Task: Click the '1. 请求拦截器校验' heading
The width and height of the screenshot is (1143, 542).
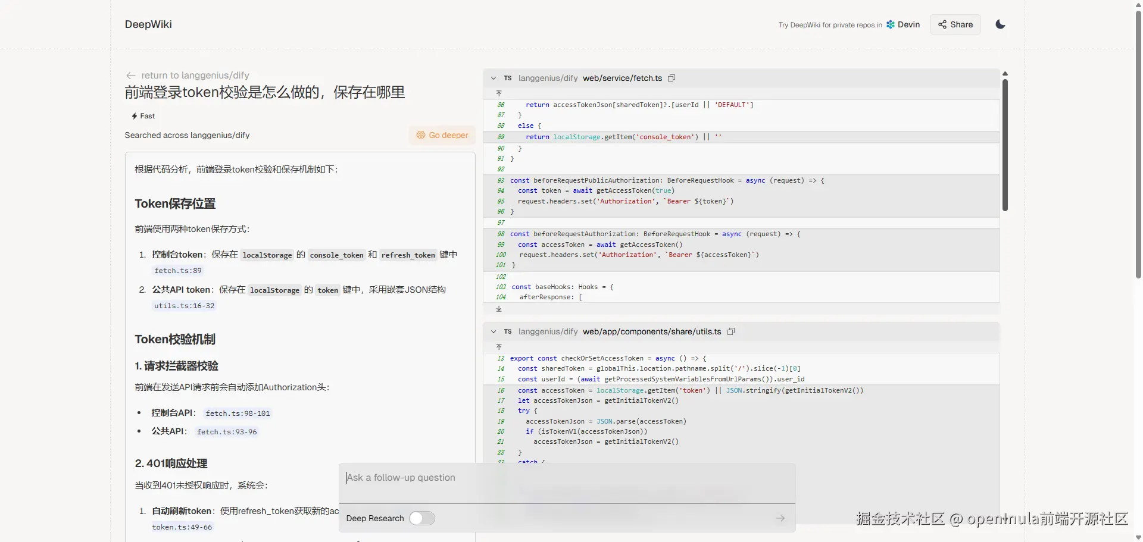Action: click(x=176, y=366)
